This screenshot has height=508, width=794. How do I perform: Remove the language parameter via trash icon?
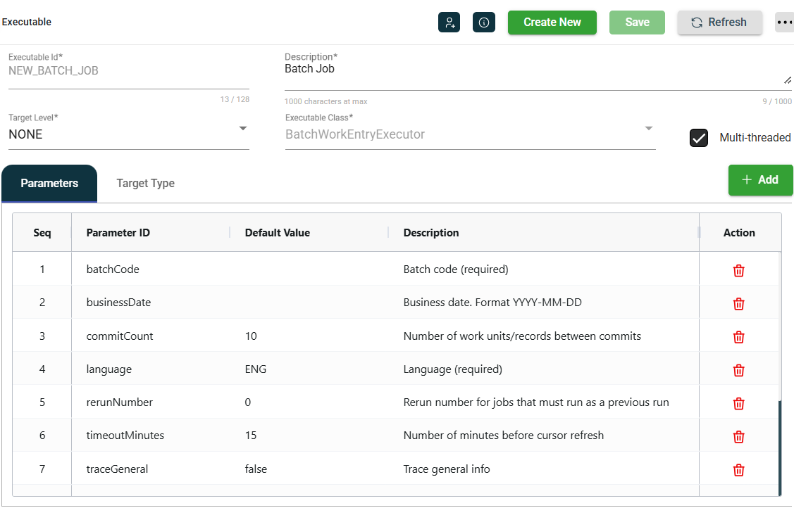pos(738,370)
